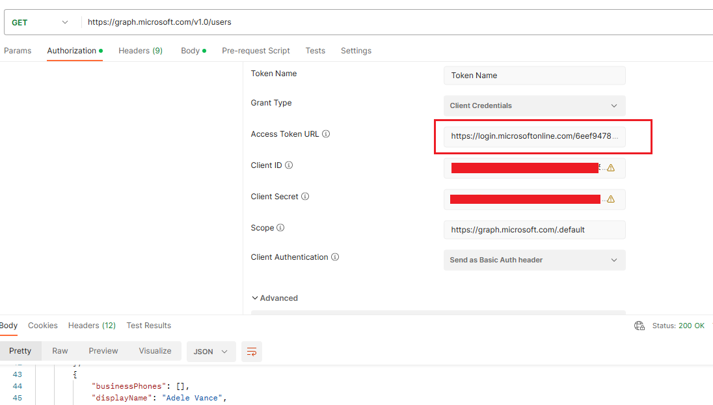713x405 pixels.
Task: Open the Settings tab
Action: 356,51
